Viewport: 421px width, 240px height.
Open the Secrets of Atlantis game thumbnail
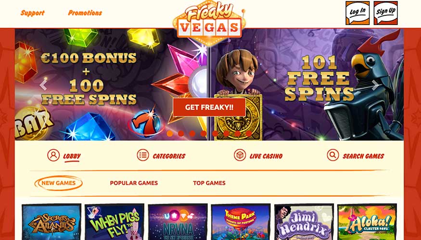click(51, 222)
